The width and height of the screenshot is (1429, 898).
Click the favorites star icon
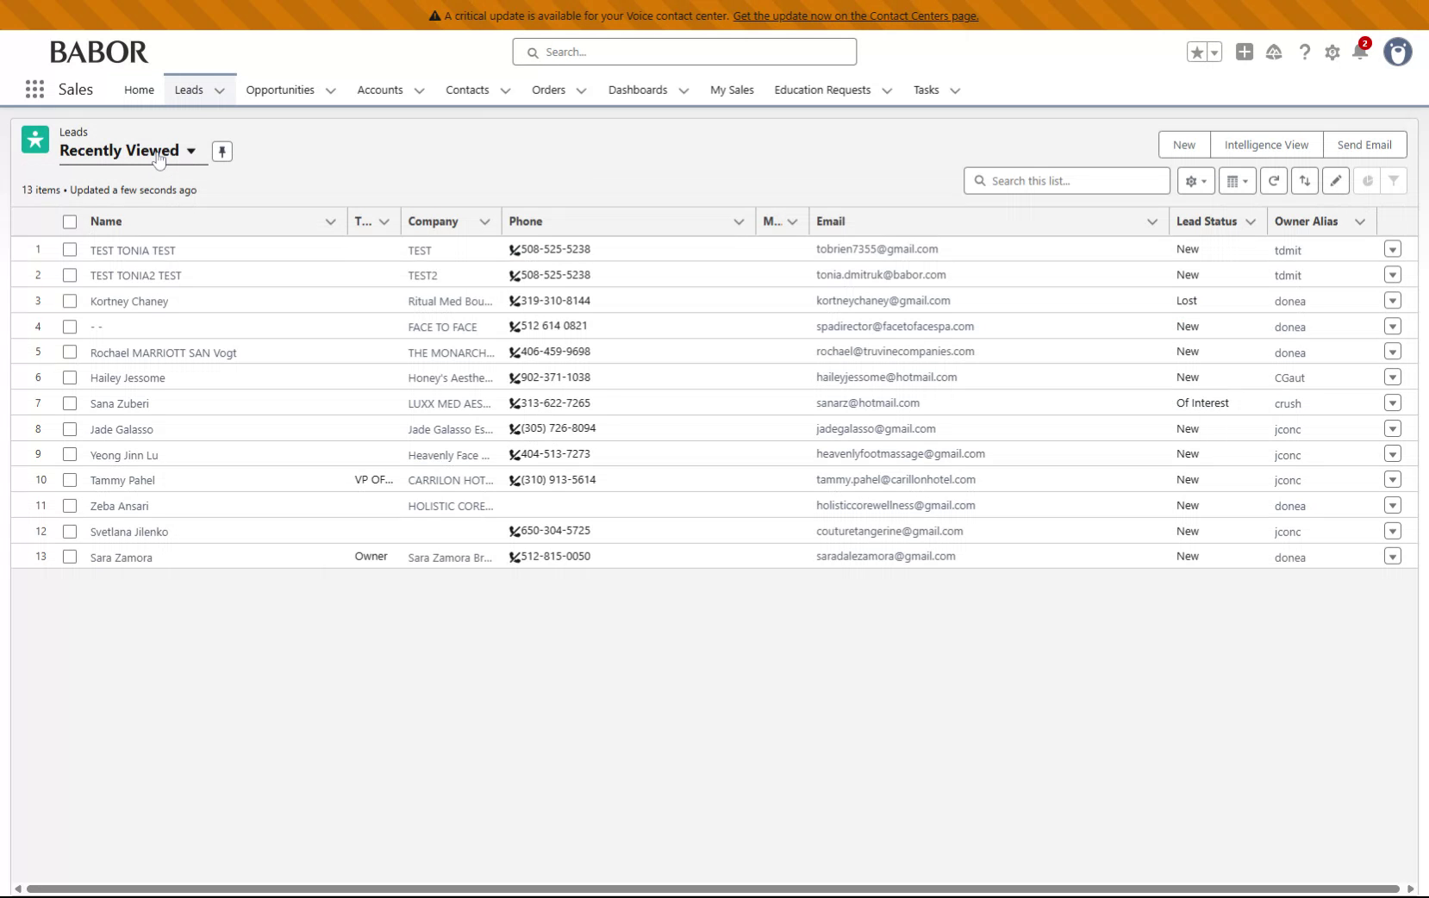(1198, 52)
